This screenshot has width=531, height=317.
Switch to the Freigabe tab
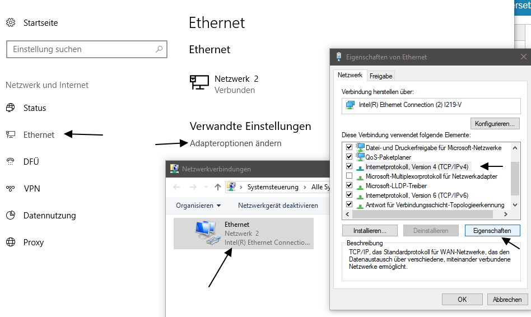(381, 76)
